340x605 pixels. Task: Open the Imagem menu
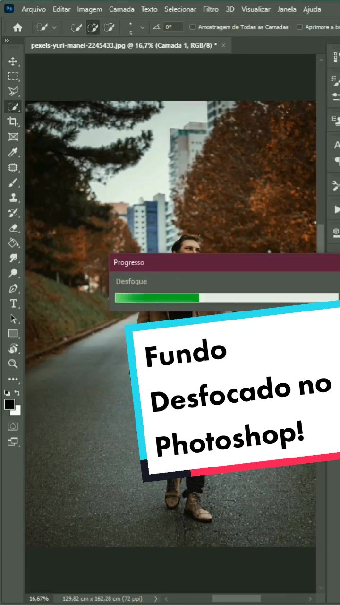(90, 9)
